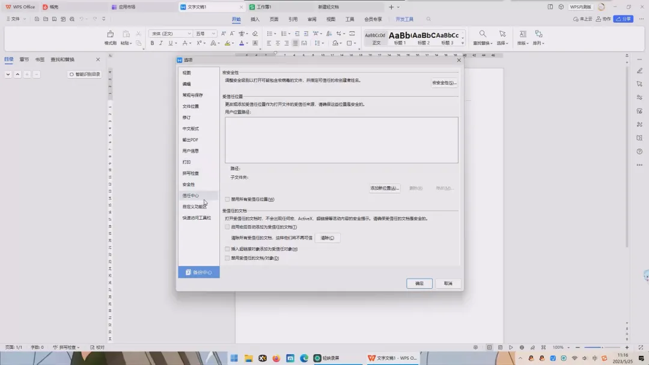Click the 确定 button in options dialog
This screenshot has height=365, width=649.
[x=419, y=283]
